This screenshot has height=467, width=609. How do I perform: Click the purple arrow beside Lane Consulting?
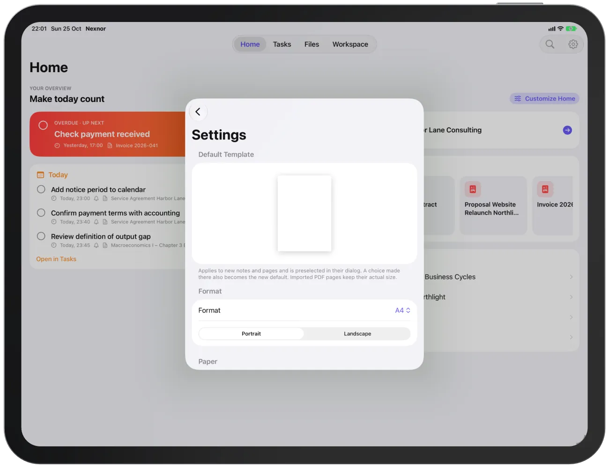click(567, 130)
